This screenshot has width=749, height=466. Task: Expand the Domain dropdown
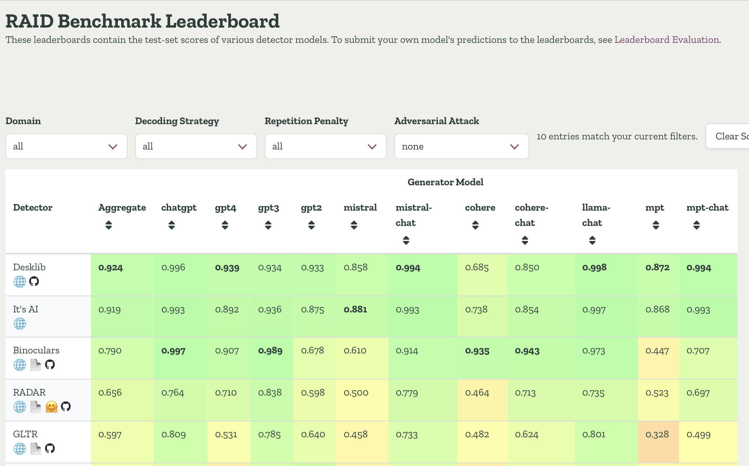coord(66,147)
